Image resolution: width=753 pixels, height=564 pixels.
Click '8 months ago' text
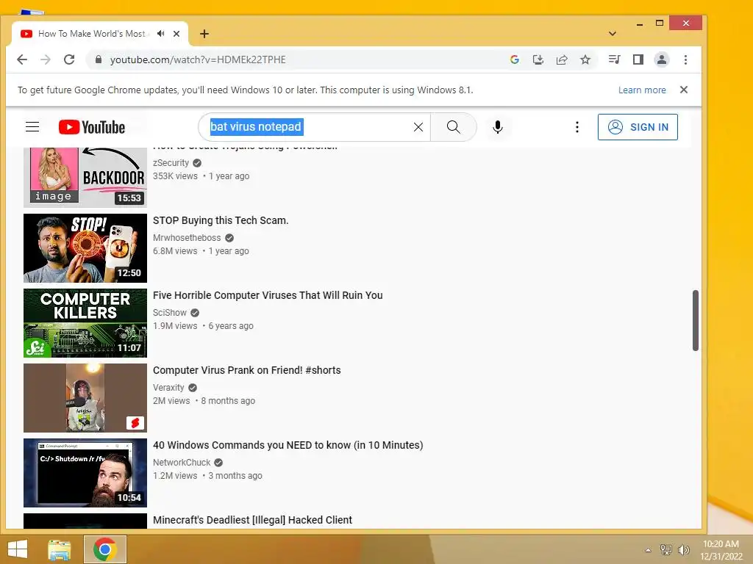pyautogui.click(x=228, y=400)
